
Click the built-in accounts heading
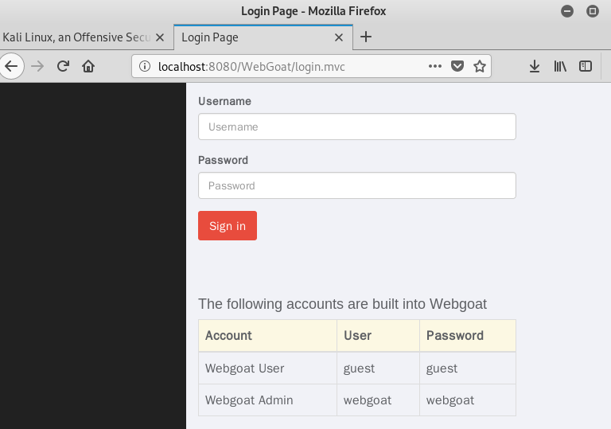(343, 304)
